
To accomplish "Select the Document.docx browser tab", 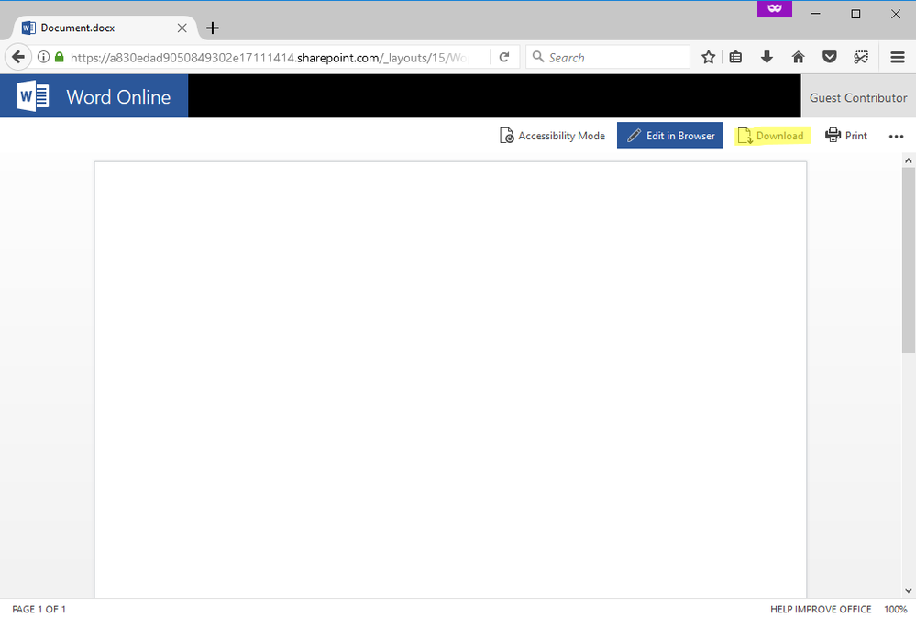I will [105, 28].
